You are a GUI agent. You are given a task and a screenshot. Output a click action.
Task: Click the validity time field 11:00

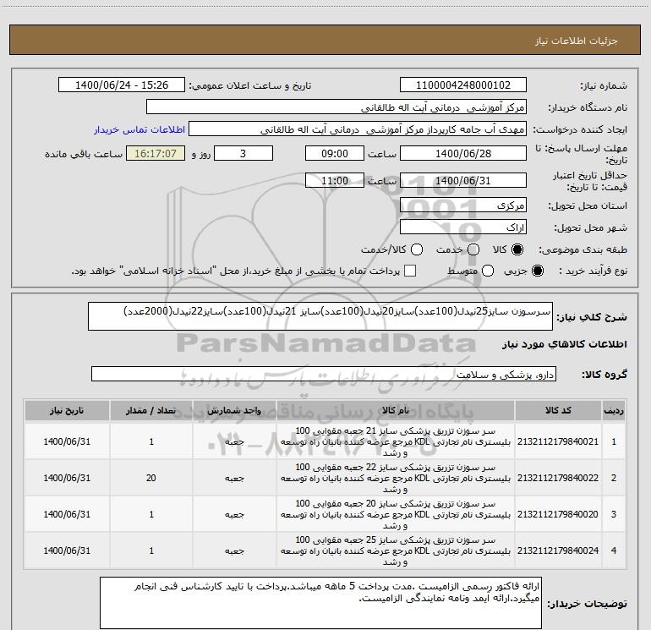click(x=335, y=181)
